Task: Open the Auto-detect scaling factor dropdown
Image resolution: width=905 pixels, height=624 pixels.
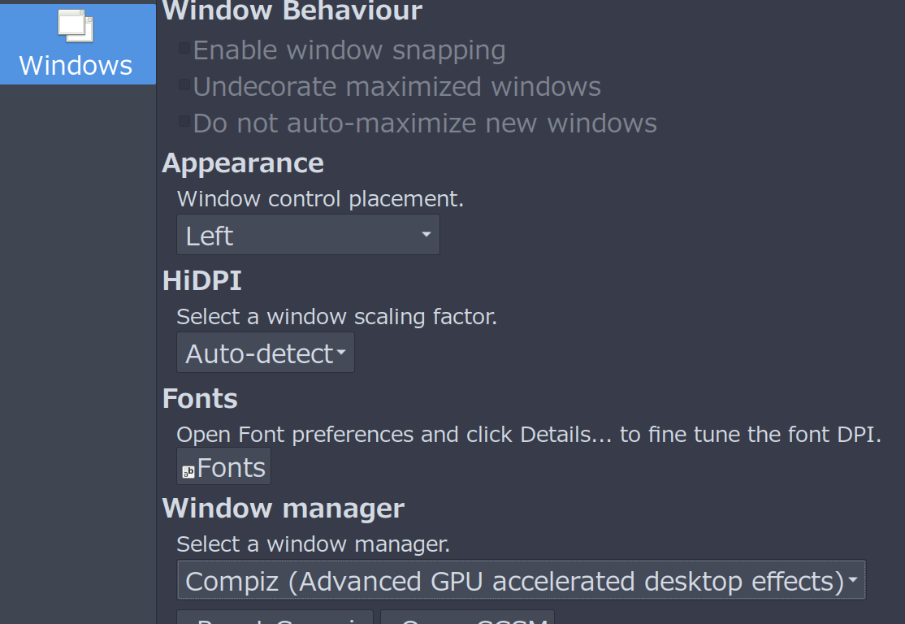Action: (x=266, y=353)
